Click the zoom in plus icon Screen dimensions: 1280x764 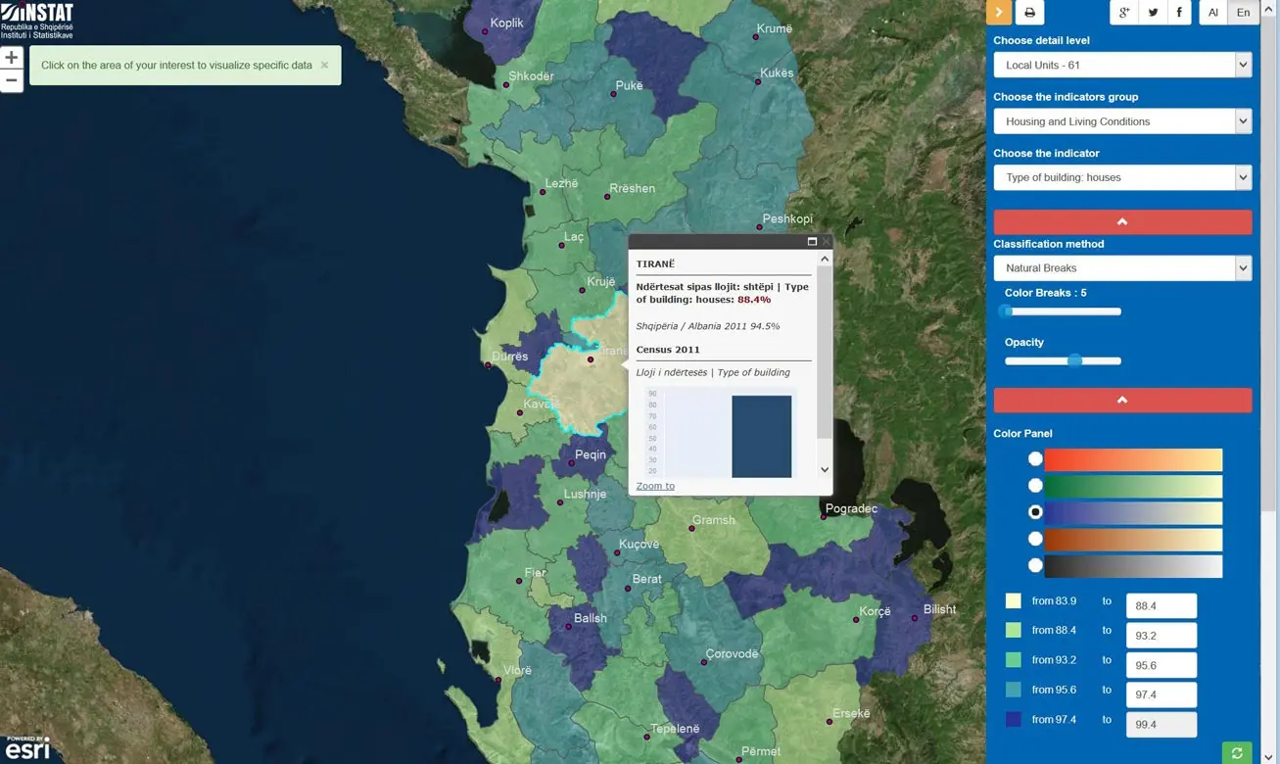pos(11,57)
